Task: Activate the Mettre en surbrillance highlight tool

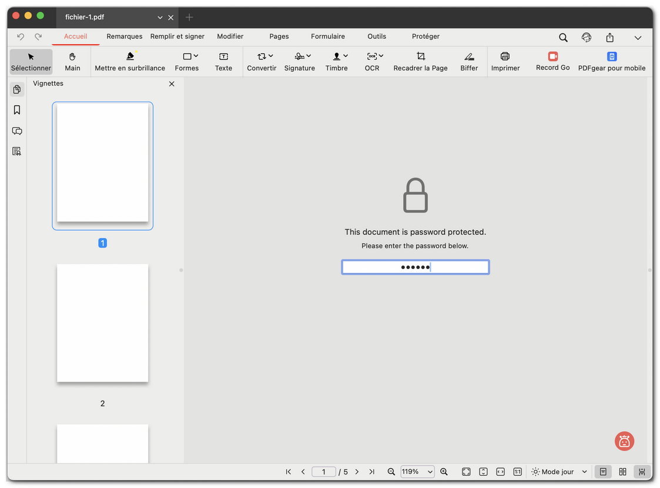Action: pyautogui.click(x=130, y=61)
